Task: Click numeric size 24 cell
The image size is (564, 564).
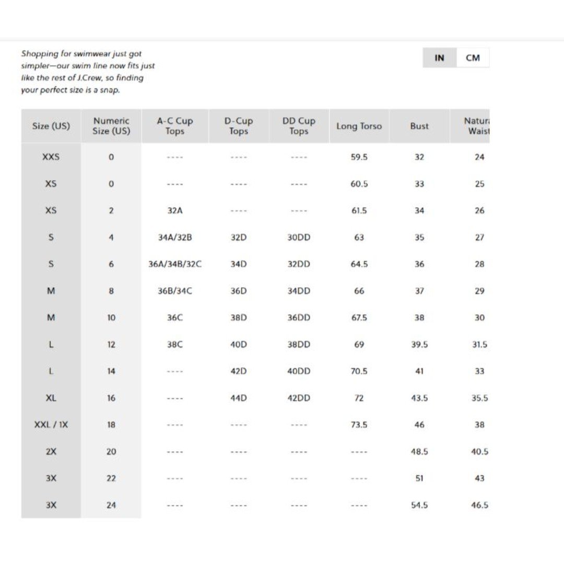Action: click(111, 505)
